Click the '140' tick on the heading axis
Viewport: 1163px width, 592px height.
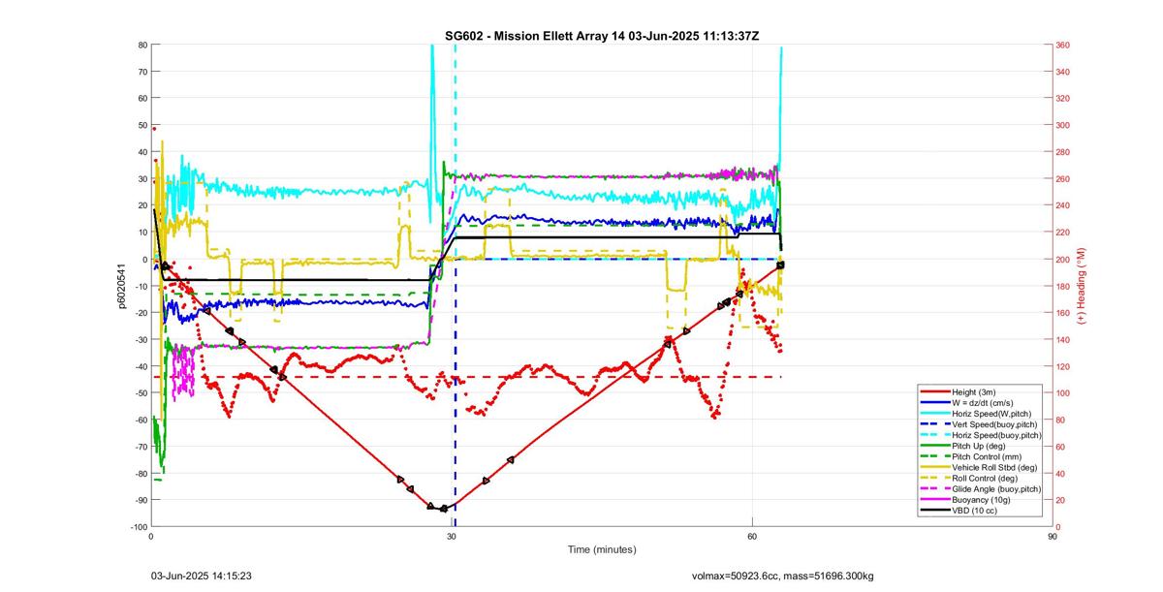click(x=1064, y=339)
